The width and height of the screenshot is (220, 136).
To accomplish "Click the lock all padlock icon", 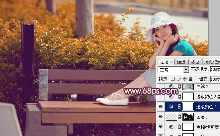I will coord(191,79).
